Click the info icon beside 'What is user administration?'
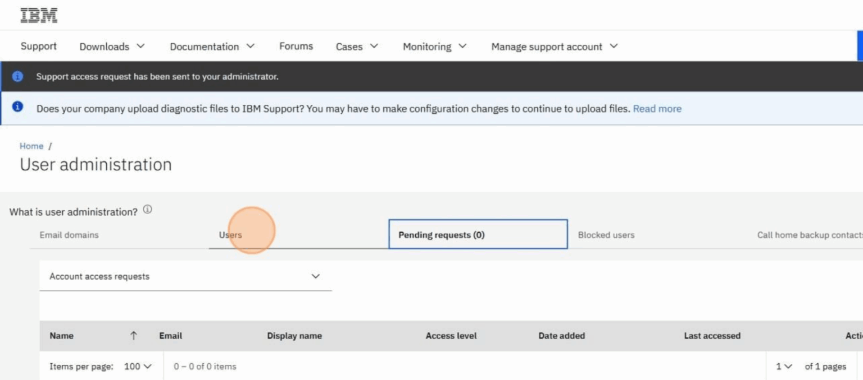 [147, 208]
